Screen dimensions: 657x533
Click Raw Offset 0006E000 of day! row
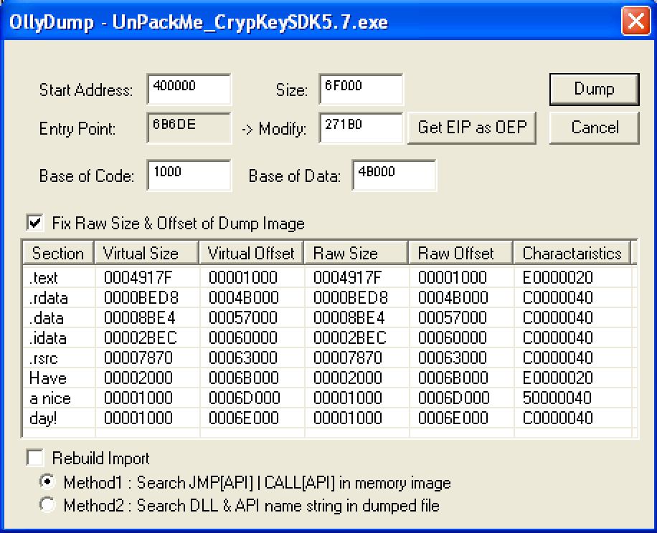point(453,418)
